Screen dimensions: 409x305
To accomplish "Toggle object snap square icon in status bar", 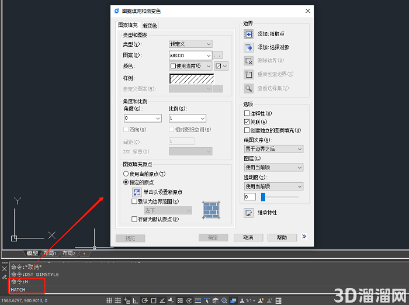I will click(x=154, y=300).
